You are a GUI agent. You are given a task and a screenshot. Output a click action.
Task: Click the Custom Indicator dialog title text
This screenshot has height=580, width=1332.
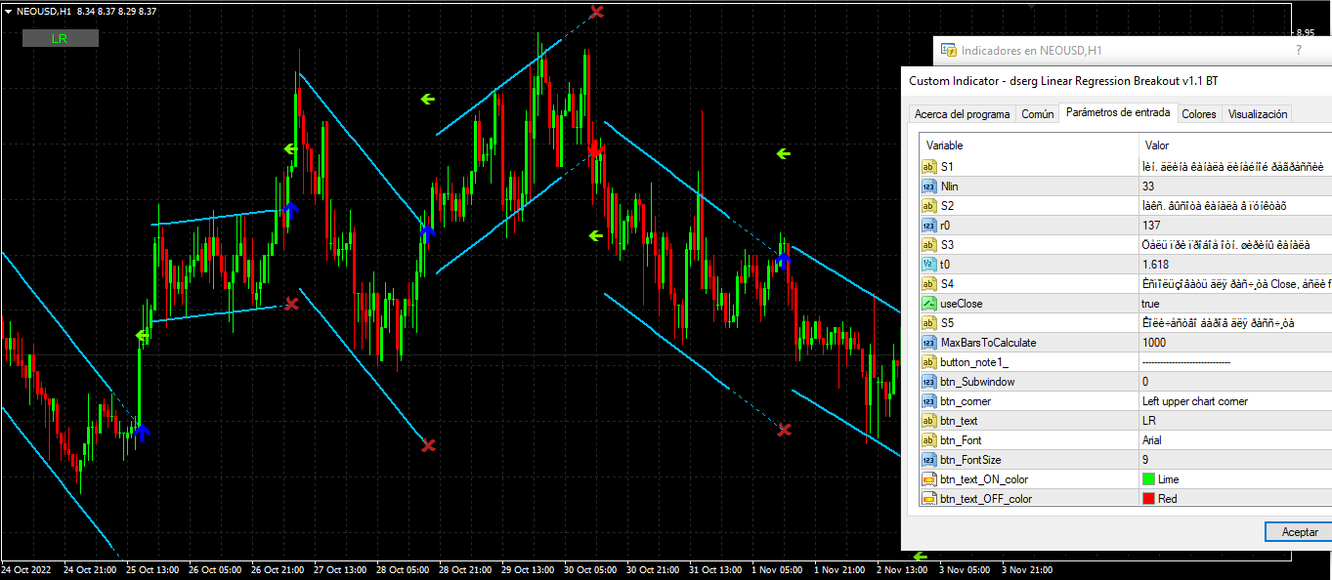1063,81
